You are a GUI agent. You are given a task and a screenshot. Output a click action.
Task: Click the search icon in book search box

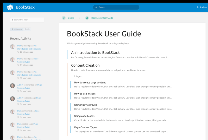(x=12, y=20)
